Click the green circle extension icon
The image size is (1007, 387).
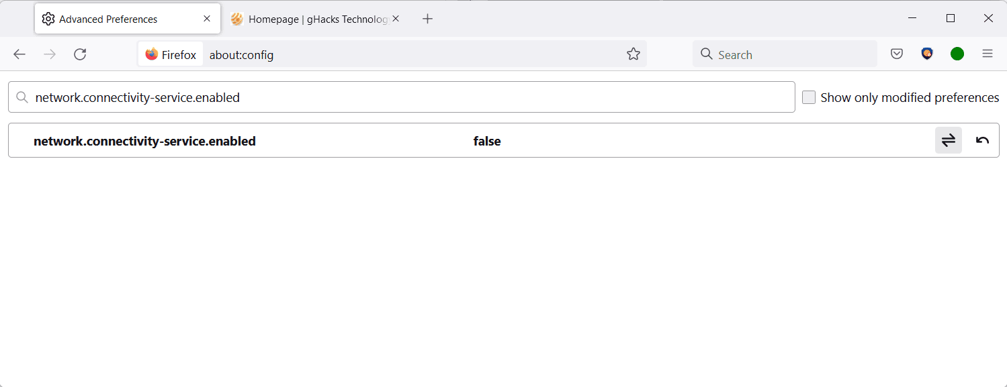tap(957, 54)
